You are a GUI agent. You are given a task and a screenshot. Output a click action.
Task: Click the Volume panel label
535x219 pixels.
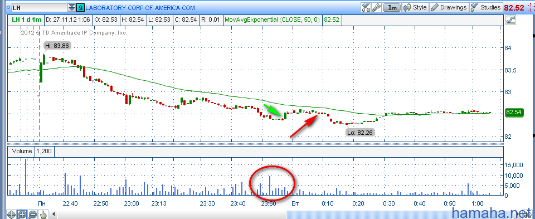22,151
